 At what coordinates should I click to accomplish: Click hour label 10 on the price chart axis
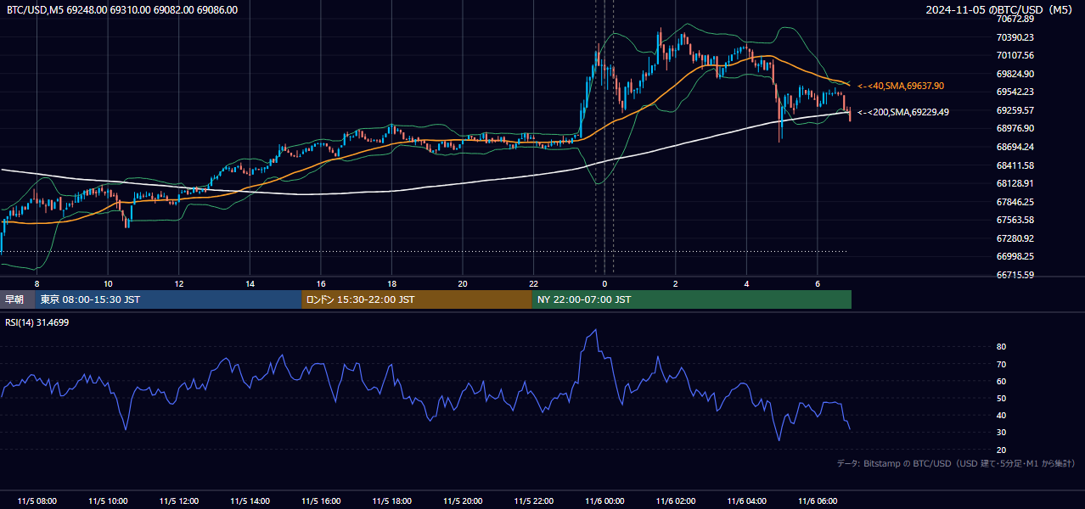click(x=108, y=283)
